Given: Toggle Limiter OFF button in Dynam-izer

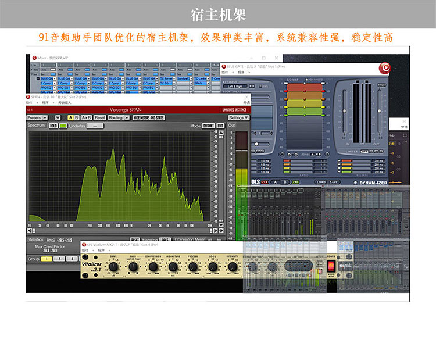Looking at the screenshot, I should [x=364, y=152].
